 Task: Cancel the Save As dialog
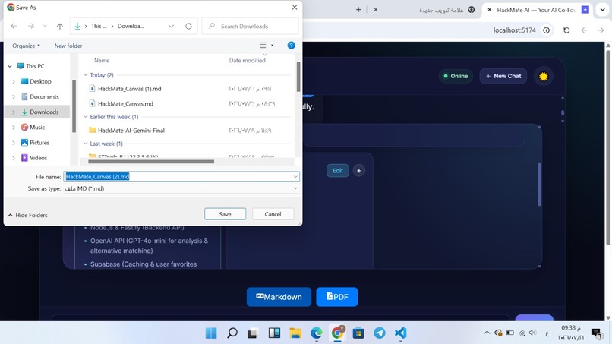273,214
